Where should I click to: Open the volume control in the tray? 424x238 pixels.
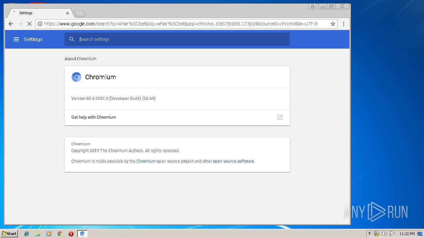point(385,234)
